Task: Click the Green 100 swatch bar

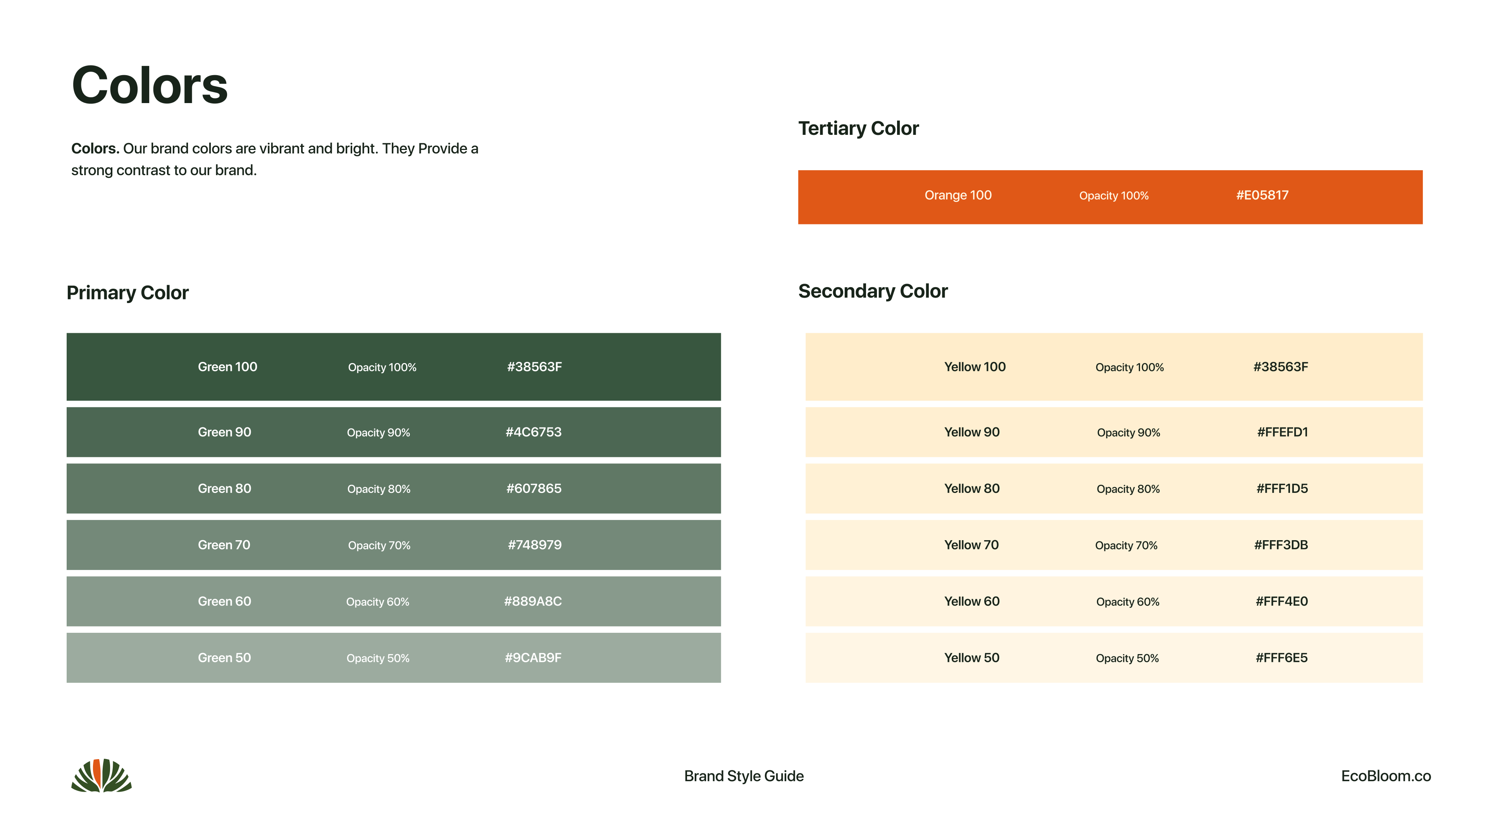Action: [393, 367]
